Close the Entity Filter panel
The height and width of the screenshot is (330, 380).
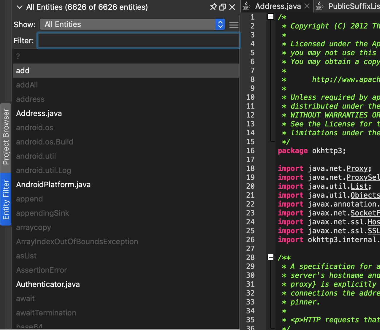coord(232,7)
